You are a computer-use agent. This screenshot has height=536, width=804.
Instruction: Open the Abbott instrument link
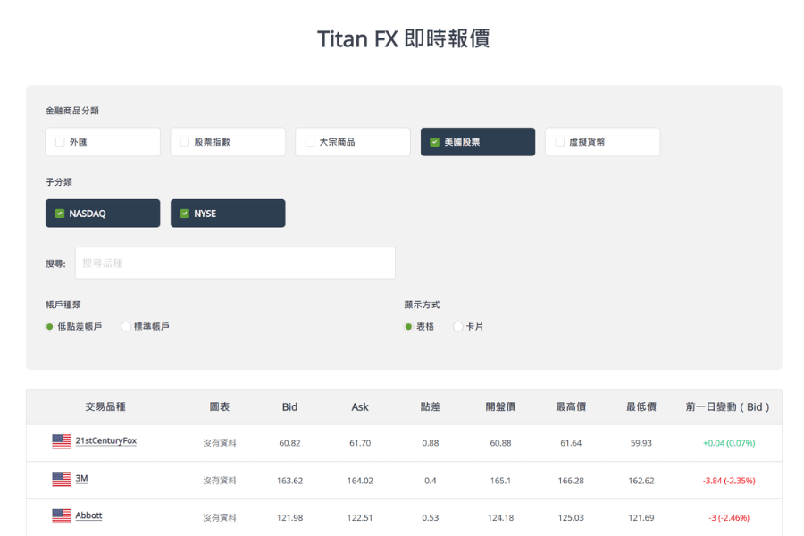[91, 515]
